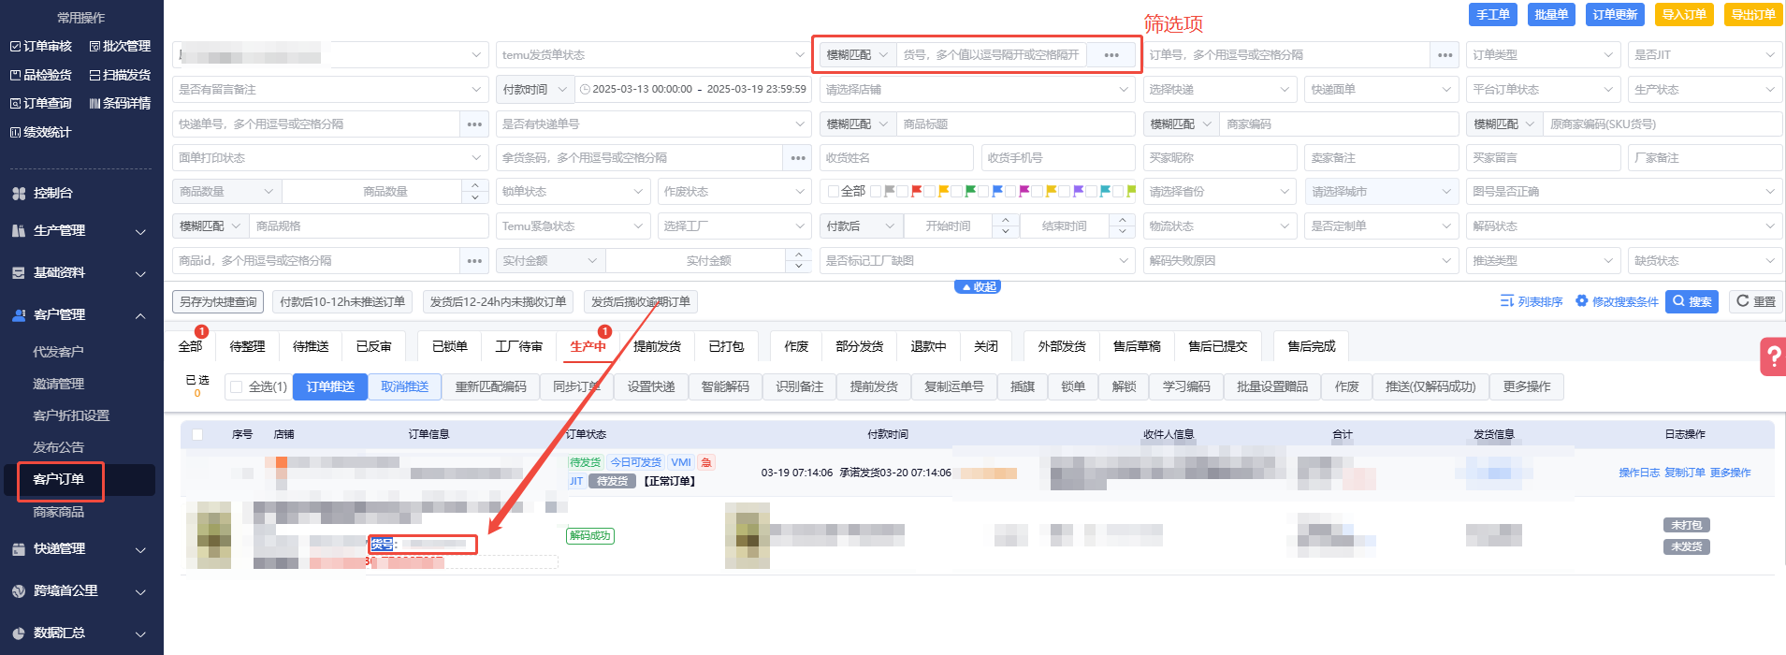Click the 控制台 dashboard icon in sidebar
This screenshot has height=655, width=1786.
(19, 193)
